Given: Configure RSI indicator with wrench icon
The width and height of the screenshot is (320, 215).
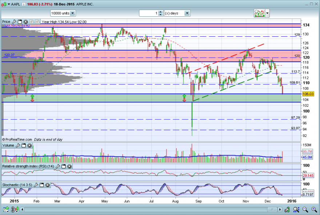Looking at the screenshot, I should 58,166.
